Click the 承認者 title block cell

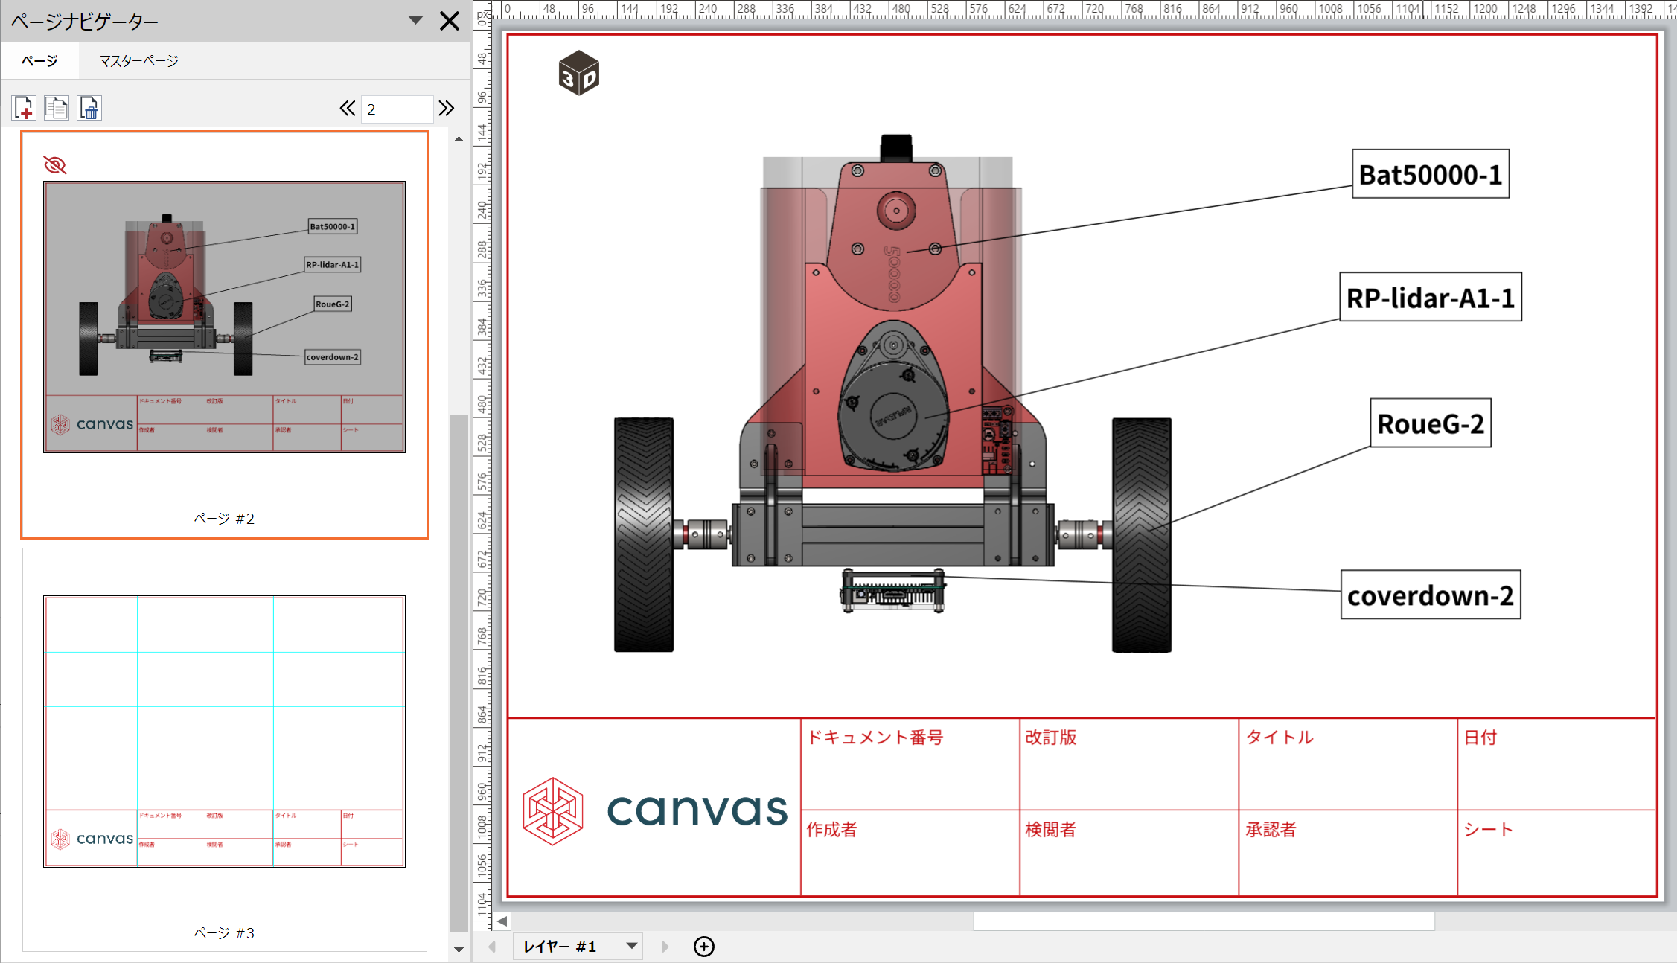1348,853
